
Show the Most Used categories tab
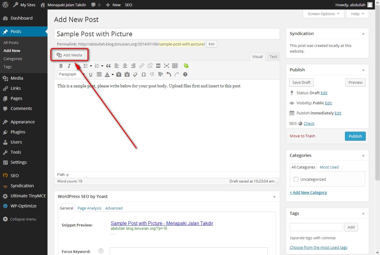click(x=329, y=167)
